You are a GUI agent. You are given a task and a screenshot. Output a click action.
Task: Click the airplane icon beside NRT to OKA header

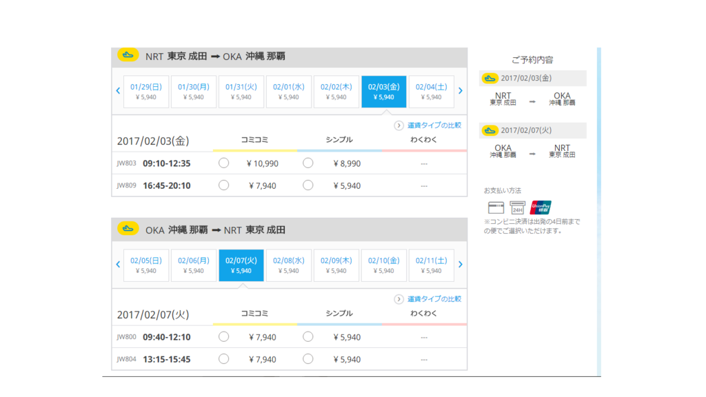click(x=128, y=55)
